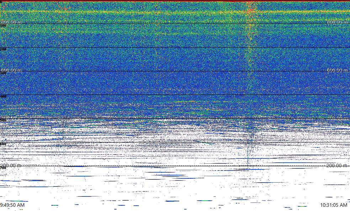Screen dimensions: 350x211
Task: Click the 10:31:05 AM end timestamp
Action: (334, 205)
